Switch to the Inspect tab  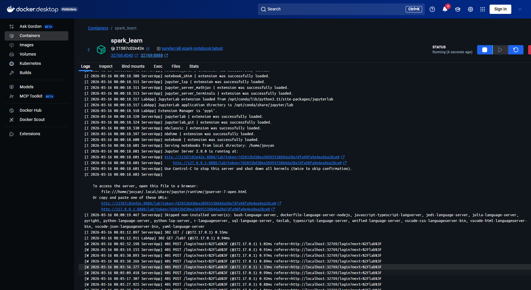[x=106, y=66]
